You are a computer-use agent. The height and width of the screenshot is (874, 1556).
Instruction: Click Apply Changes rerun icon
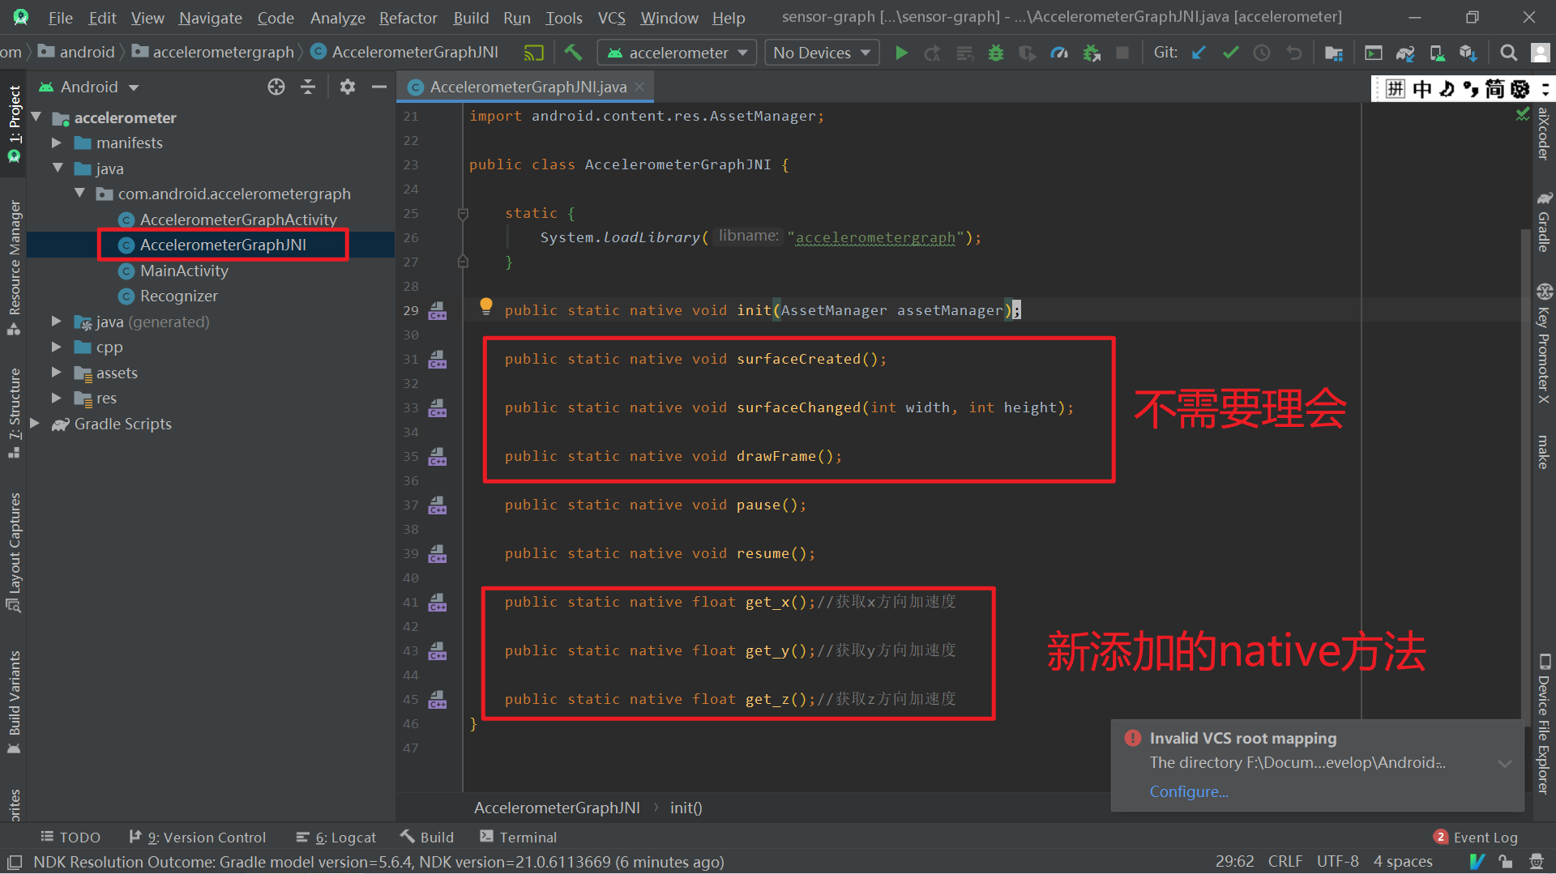(x=932, y=53)
